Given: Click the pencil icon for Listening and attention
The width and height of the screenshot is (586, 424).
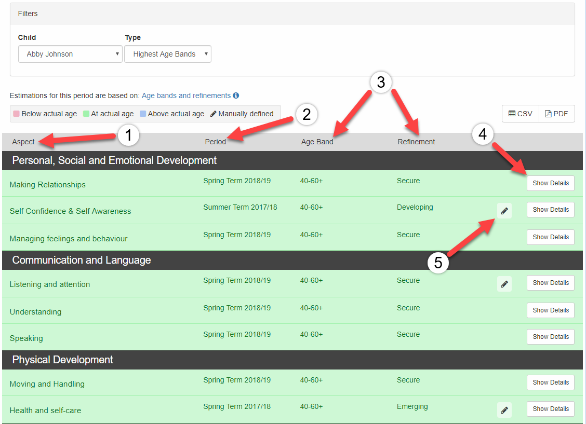Looking at the screenshot, I should (x=504, y=283).
